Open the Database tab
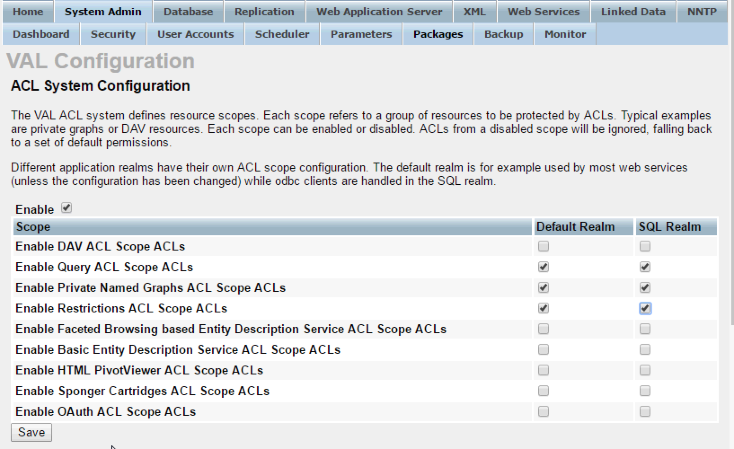734x449 pixels. 188,12
